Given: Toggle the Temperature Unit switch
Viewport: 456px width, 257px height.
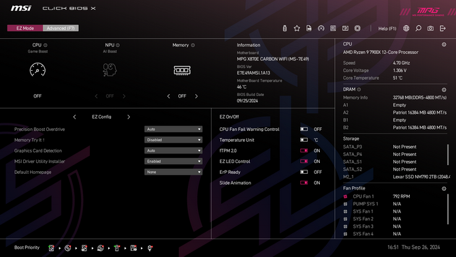Looking at the screenshot, I should pyautogui.click(x=304, y=140).
